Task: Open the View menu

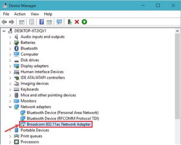Action: 35,14
